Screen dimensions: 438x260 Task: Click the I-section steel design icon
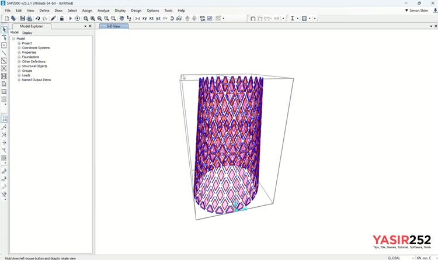(292, 19)
